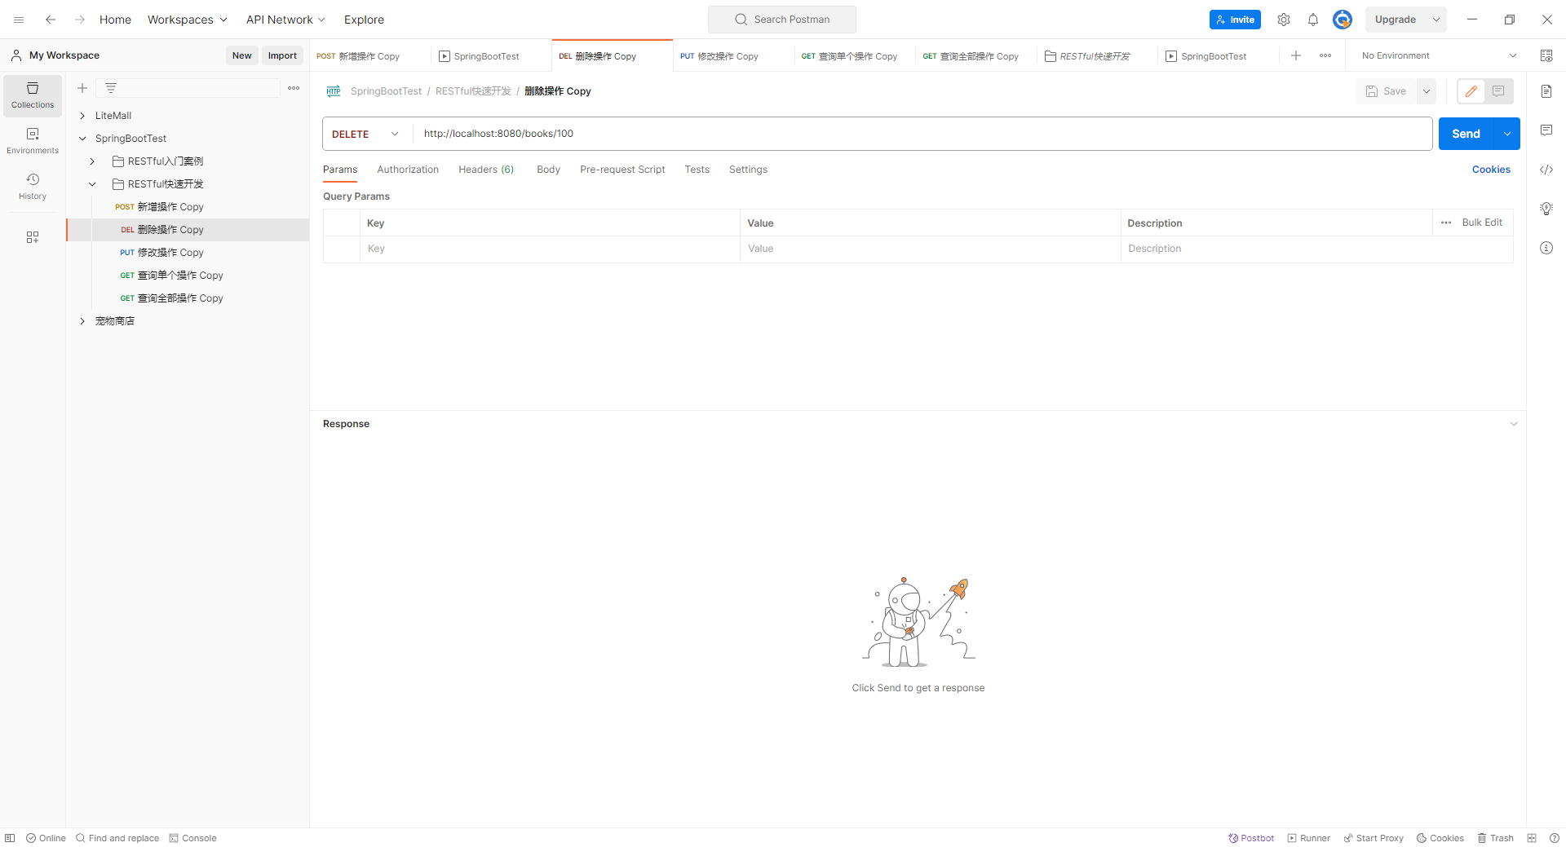Open tab overflow options ellipsis
Image resolution: width=1566 pixels, height=847 pixels.
pos(1325,55)
